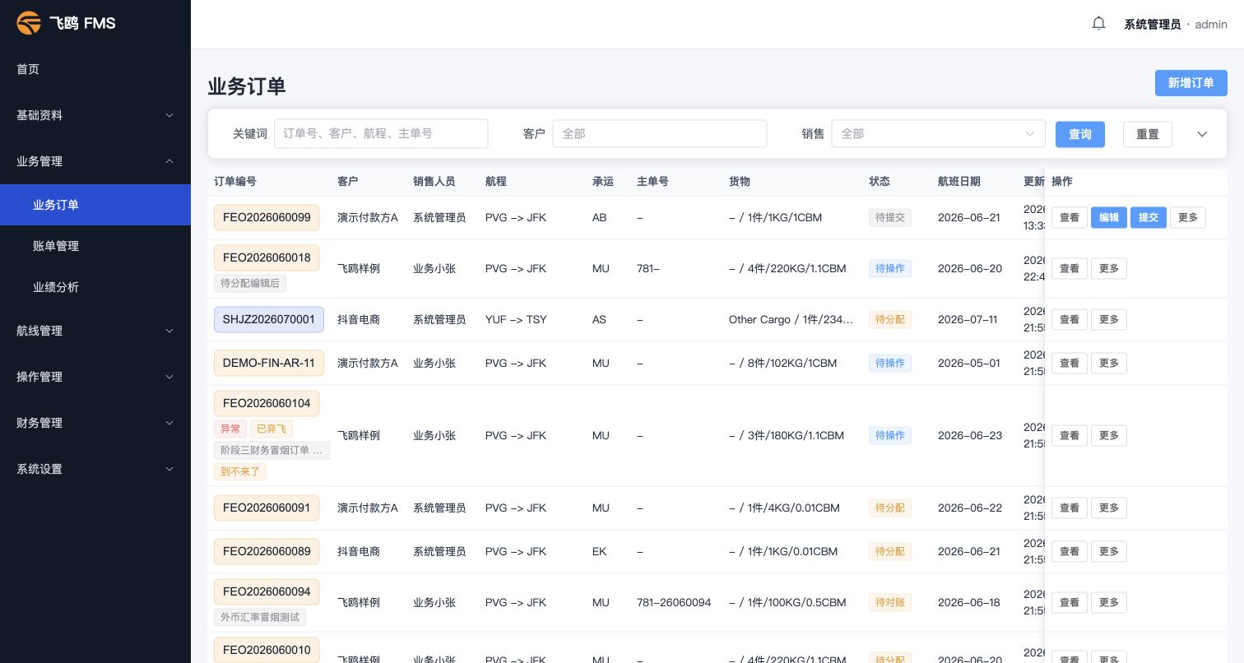Click the 飞鸥 FMS logo icon

(29, 23)
